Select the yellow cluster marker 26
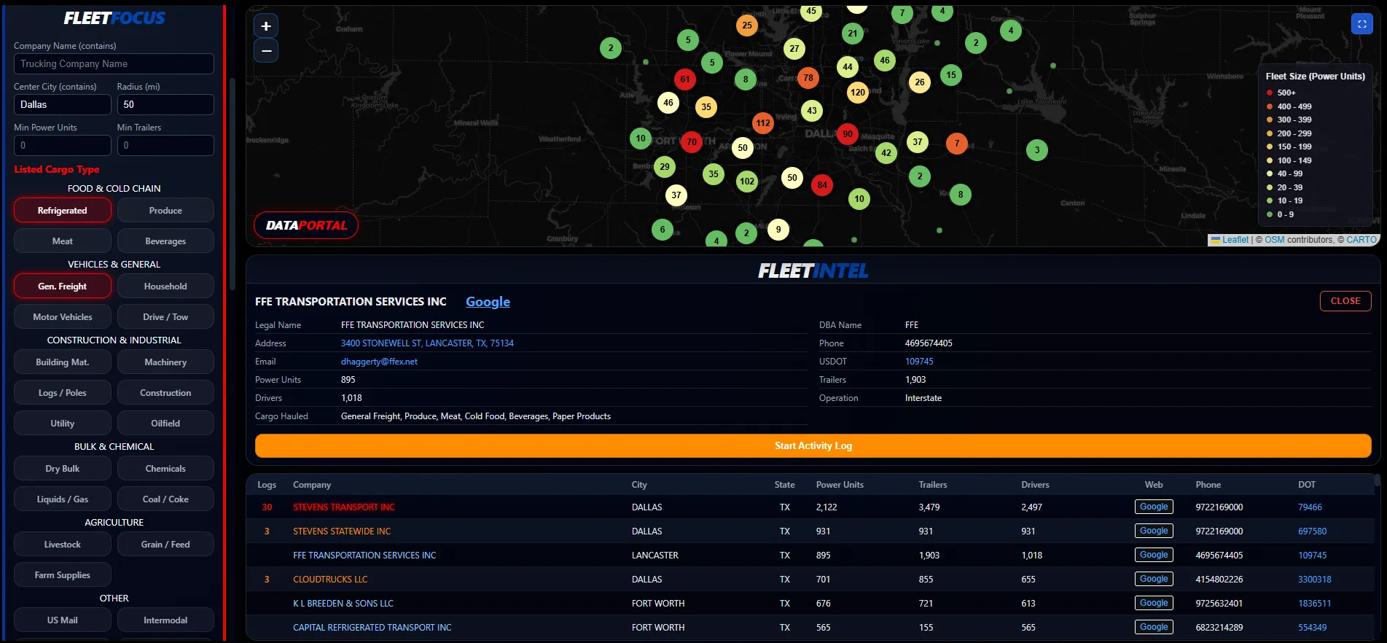Viewport: 1387px width, 643px height. pyautogui.click(x=920, y=82)
